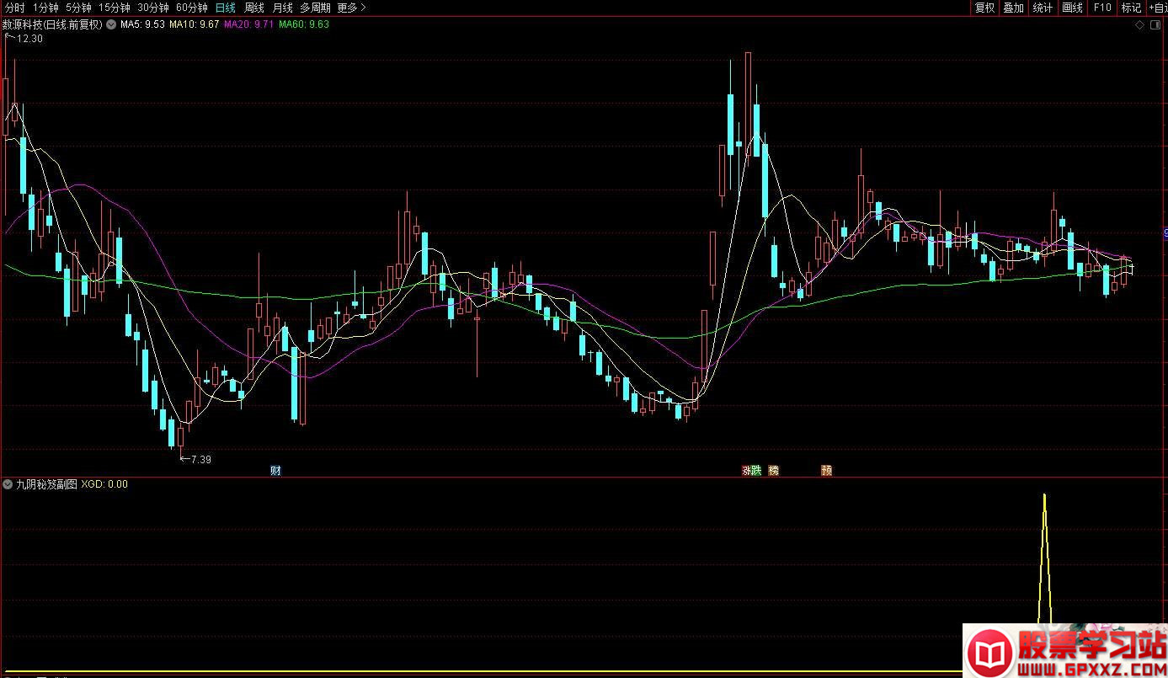Open the 统计 statistics tool
The height and width of the screenshot is (678, 1168).
click(1043, 8)
